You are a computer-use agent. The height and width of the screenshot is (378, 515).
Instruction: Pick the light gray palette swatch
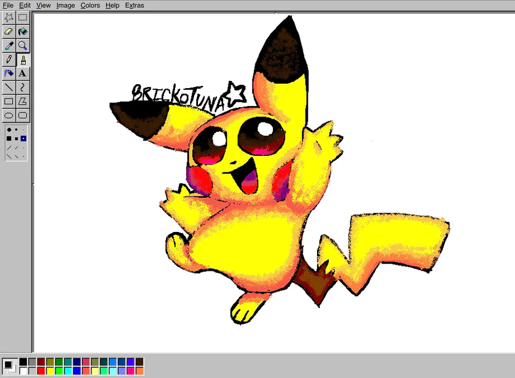[32, 371]
